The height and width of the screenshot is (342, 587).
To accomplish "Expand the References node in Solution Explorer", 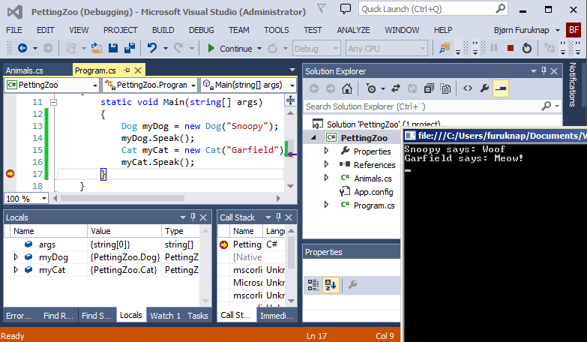I will [326, 164].
